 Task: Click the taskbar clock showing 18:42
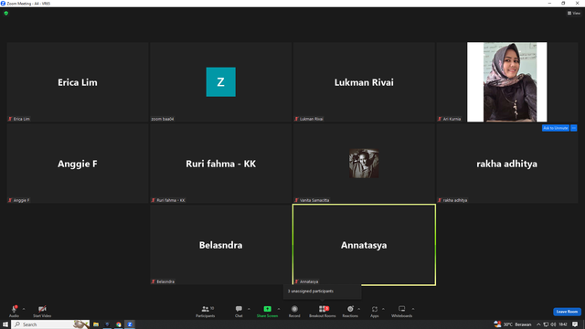[x=563, y=324]
